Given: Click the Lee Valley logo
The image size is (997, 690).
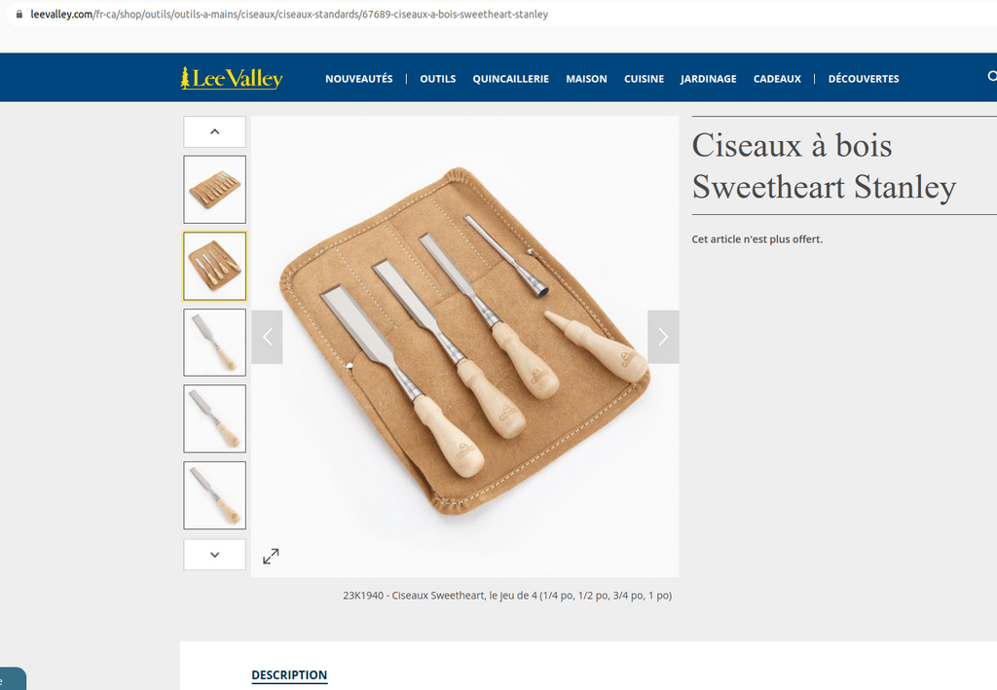Looking at the screenshot, I should point(232,78).
